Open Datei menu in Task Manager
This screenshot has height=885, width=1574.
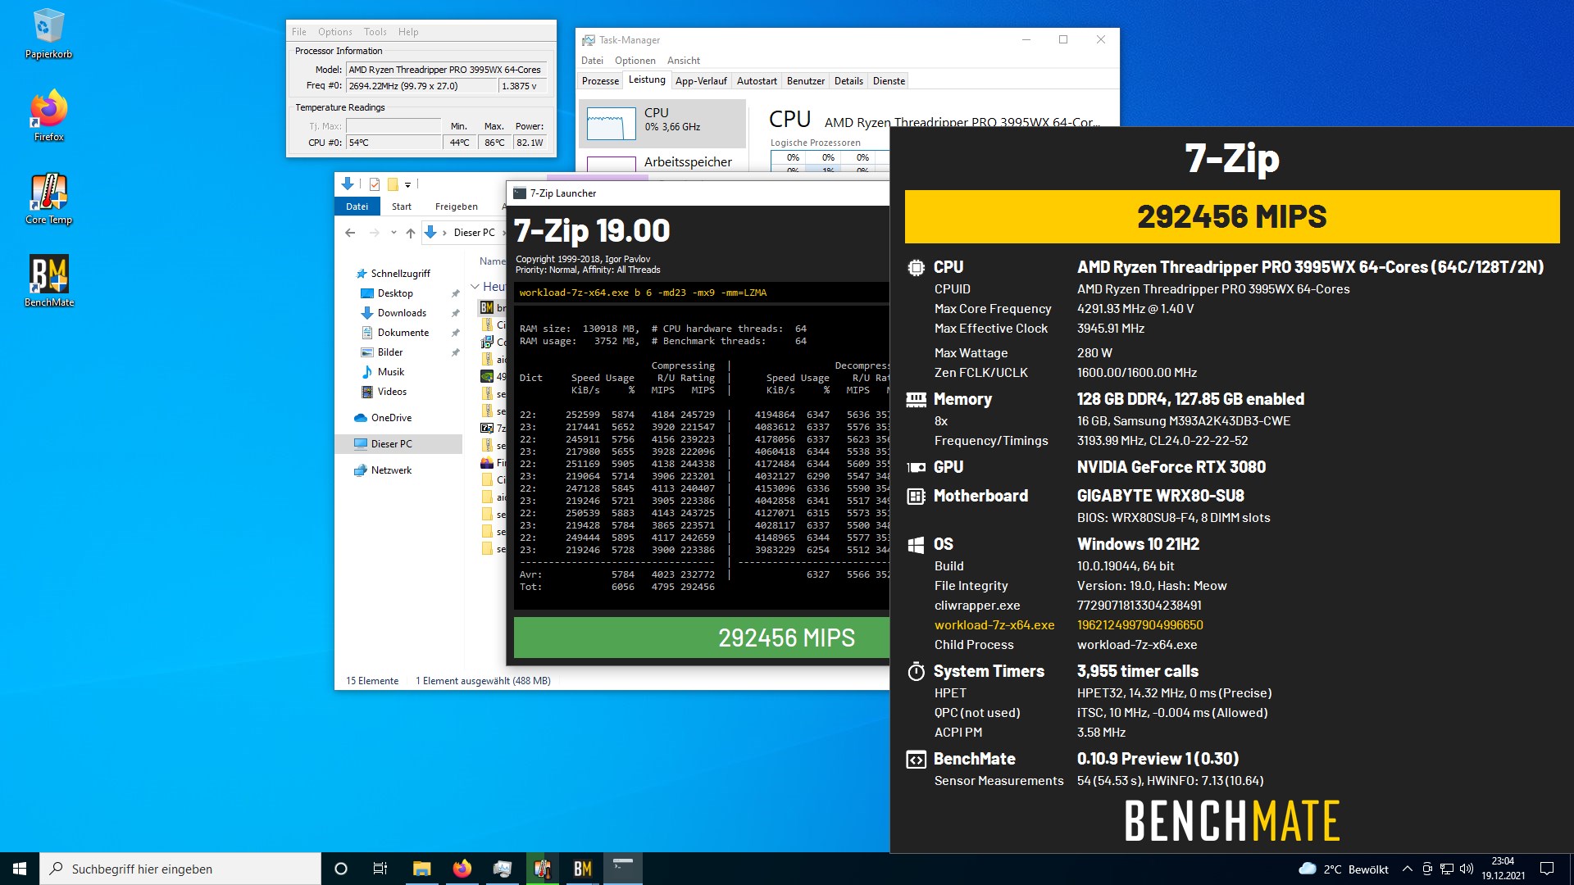coord(592,61)
